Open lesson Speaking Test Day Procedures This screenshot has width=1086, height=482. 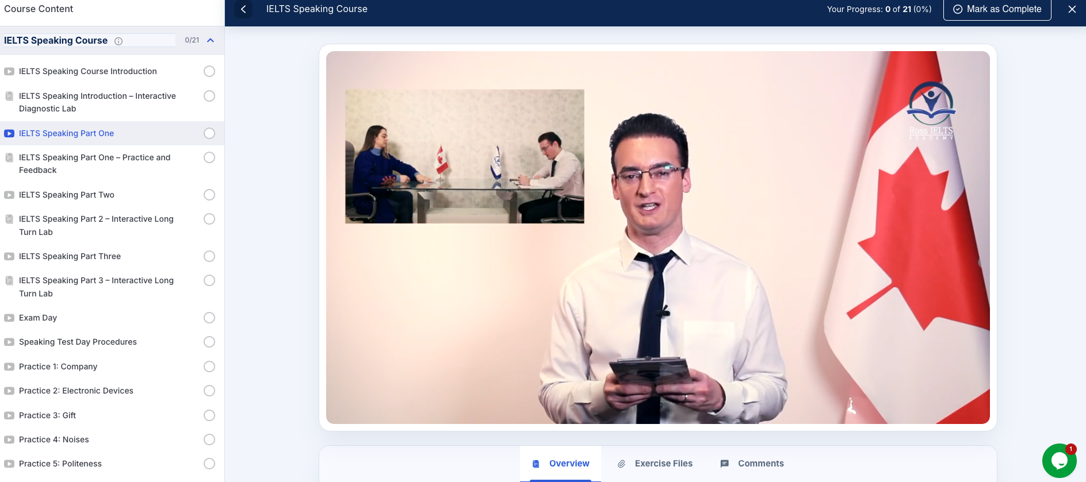(x=78, y=342)
